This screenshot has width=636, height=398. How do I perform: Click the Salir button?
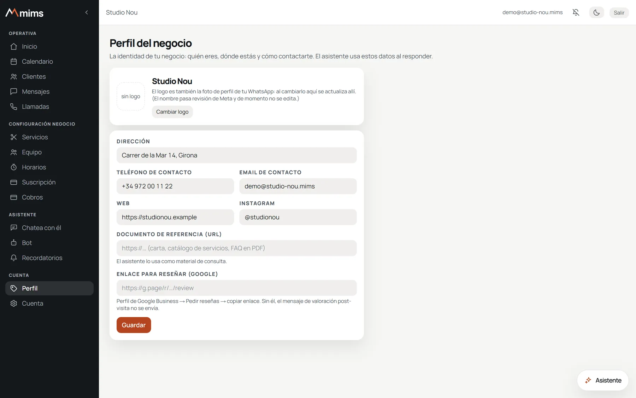click(619, 12)
